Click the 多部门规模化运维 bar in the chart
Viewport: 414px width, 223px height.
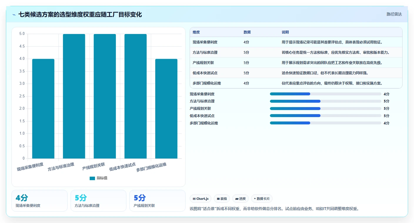tap(166, 109)
